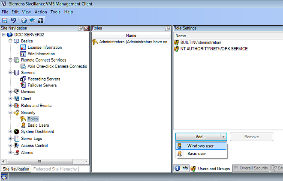Viewport: 283px width, 181px height.
Task: Click the pin icon in Site Navigation header
Action: coord(80,28)
